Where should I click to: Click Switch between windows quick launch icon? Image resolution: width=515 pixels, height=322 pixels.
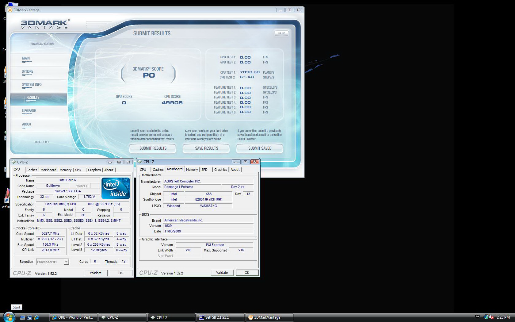tap(29, 317)
